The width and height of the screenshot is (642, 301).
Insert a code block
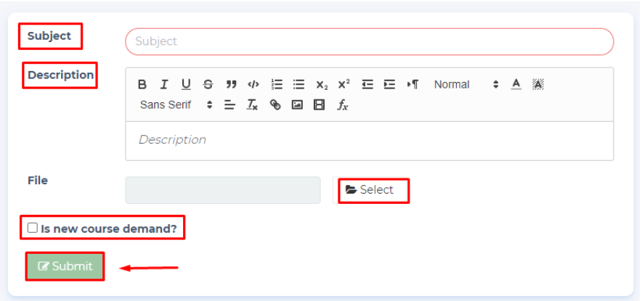coord(253,84)
